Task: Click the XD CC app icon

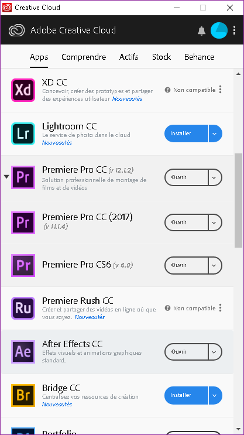Action: pos(23,90)
